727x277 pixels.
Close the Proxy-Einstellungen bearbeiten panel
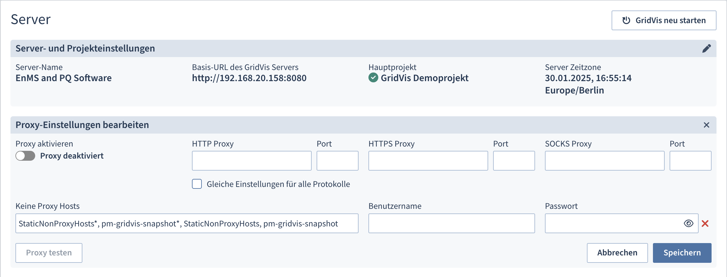[x=706, y=125]
